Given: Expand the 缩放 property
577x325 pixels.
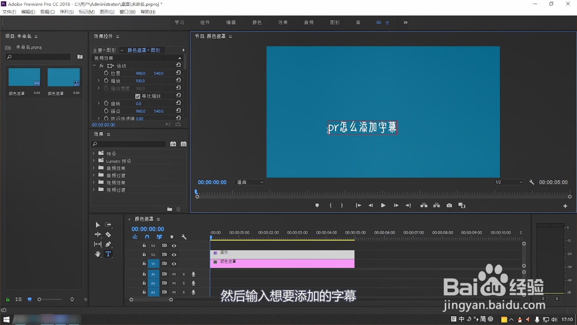Looking at the screenshot, I should (x=98, y=81).
